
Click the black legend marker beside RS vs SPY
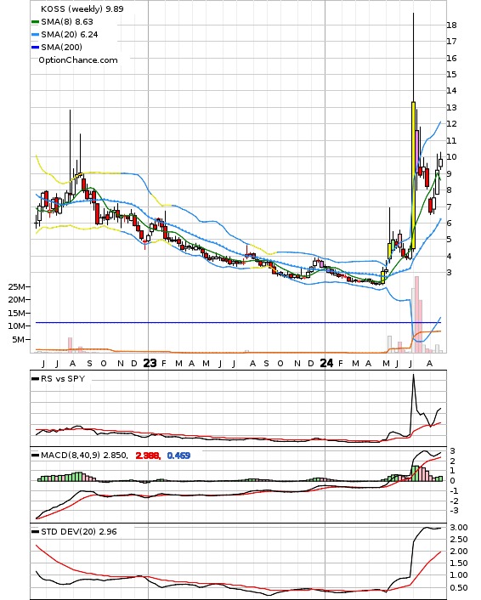pos(35,379)
